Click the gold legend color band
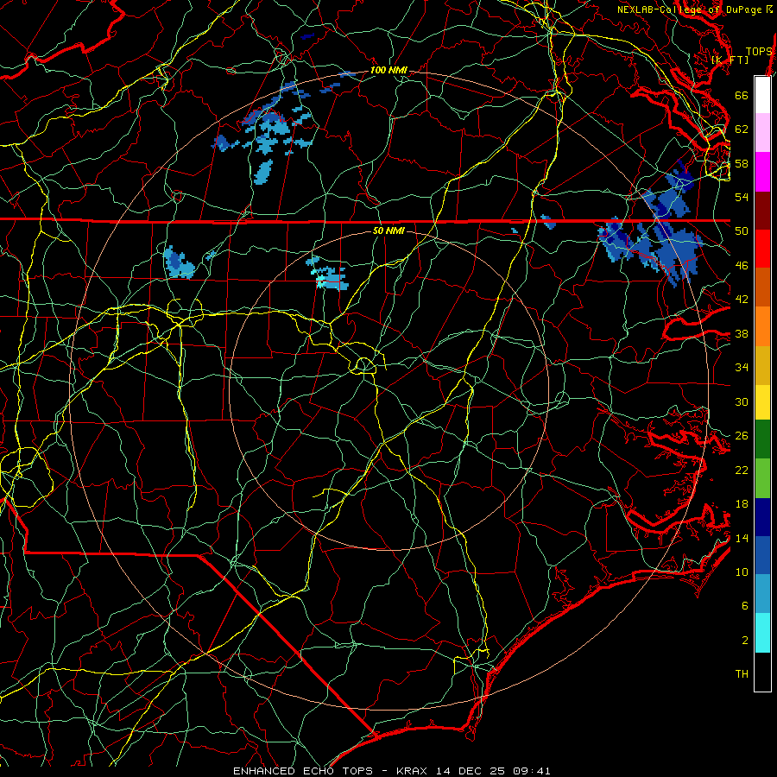 tap(762, 365)
